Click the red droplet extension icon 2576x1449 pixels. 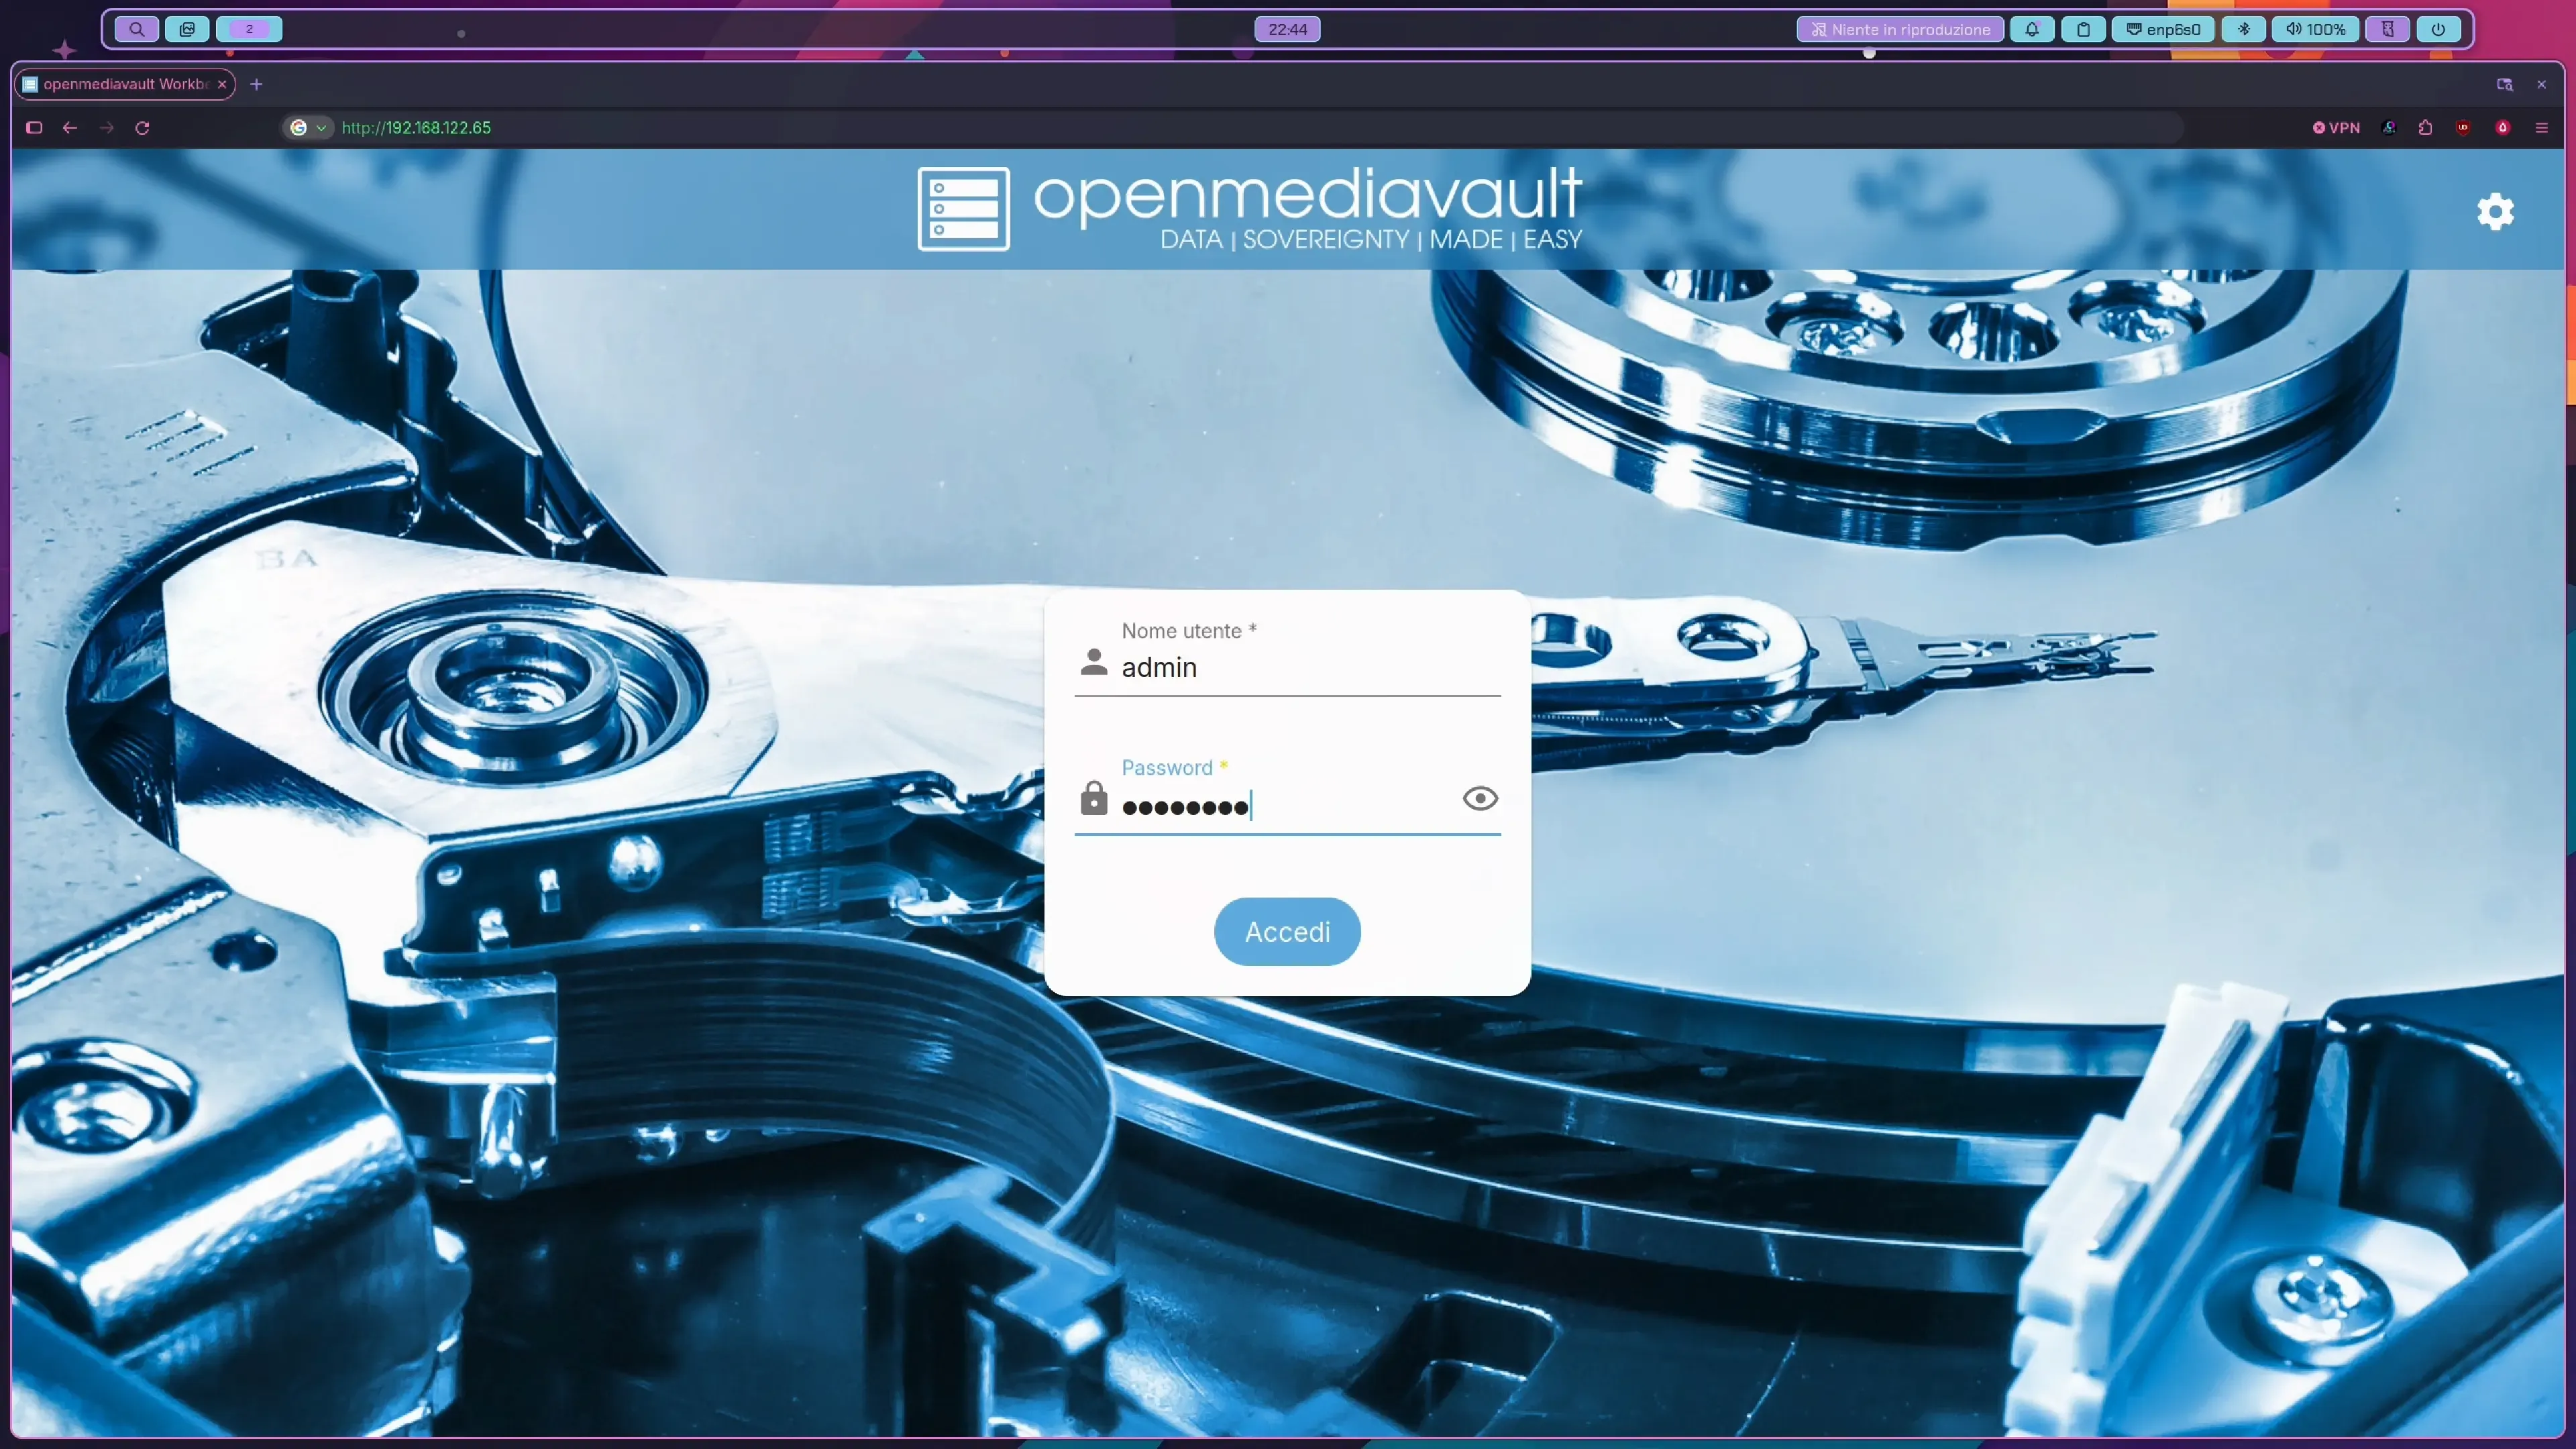pos(2503,127)
